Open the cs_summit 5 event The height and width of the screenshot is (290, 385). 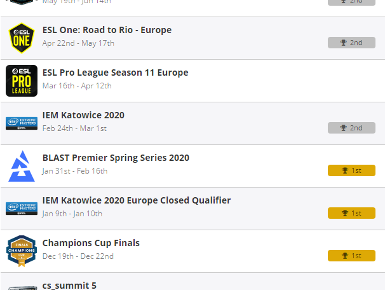69,285
